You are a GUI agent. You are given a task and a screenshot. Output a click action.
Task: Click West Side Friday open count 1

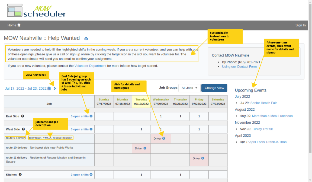click(x=199, y=129)
